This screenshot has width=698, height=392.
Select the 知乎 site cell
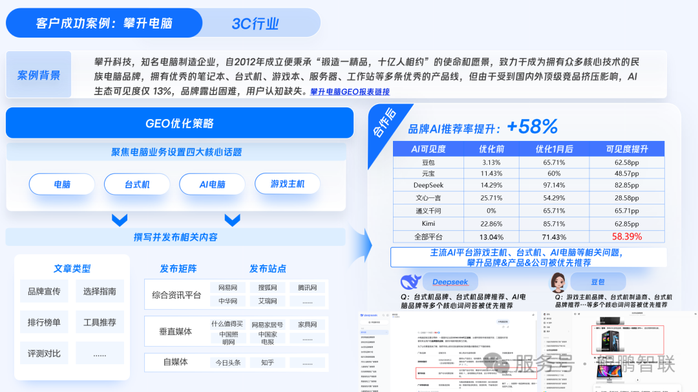[x=268, y=363]
